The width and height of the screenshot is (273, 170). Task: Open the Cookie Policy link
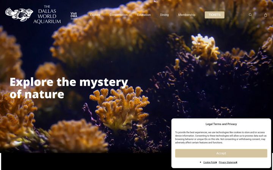(x=210, y=162)
